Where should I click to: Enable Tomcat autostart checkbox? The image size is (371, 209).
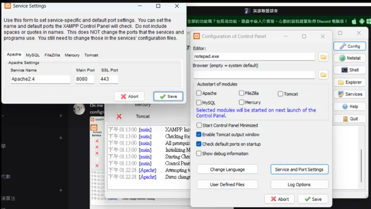coord(280,94)
